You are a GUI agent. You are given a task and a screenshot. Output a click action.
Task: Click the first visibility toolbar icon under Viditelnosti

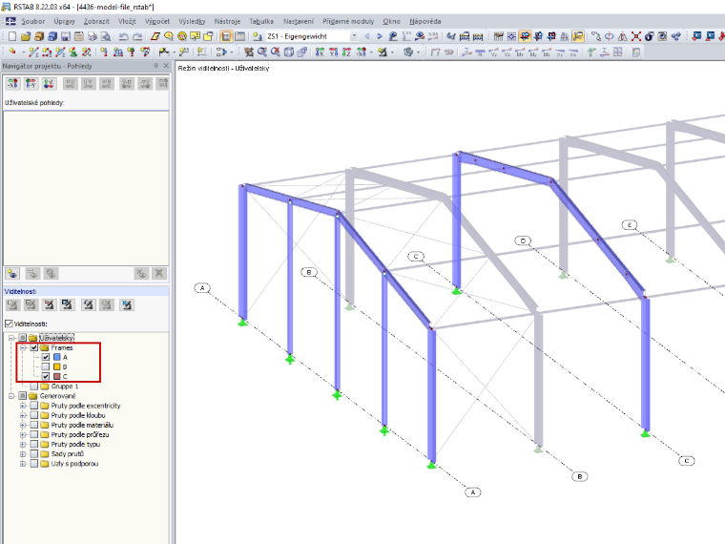point(12,304)
